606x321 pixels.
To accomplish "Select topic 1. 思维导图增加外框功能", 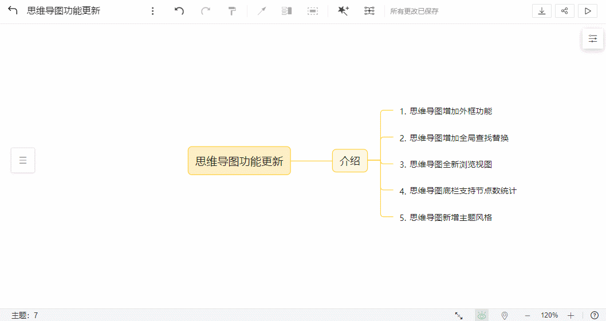I will tap(446, 111).
